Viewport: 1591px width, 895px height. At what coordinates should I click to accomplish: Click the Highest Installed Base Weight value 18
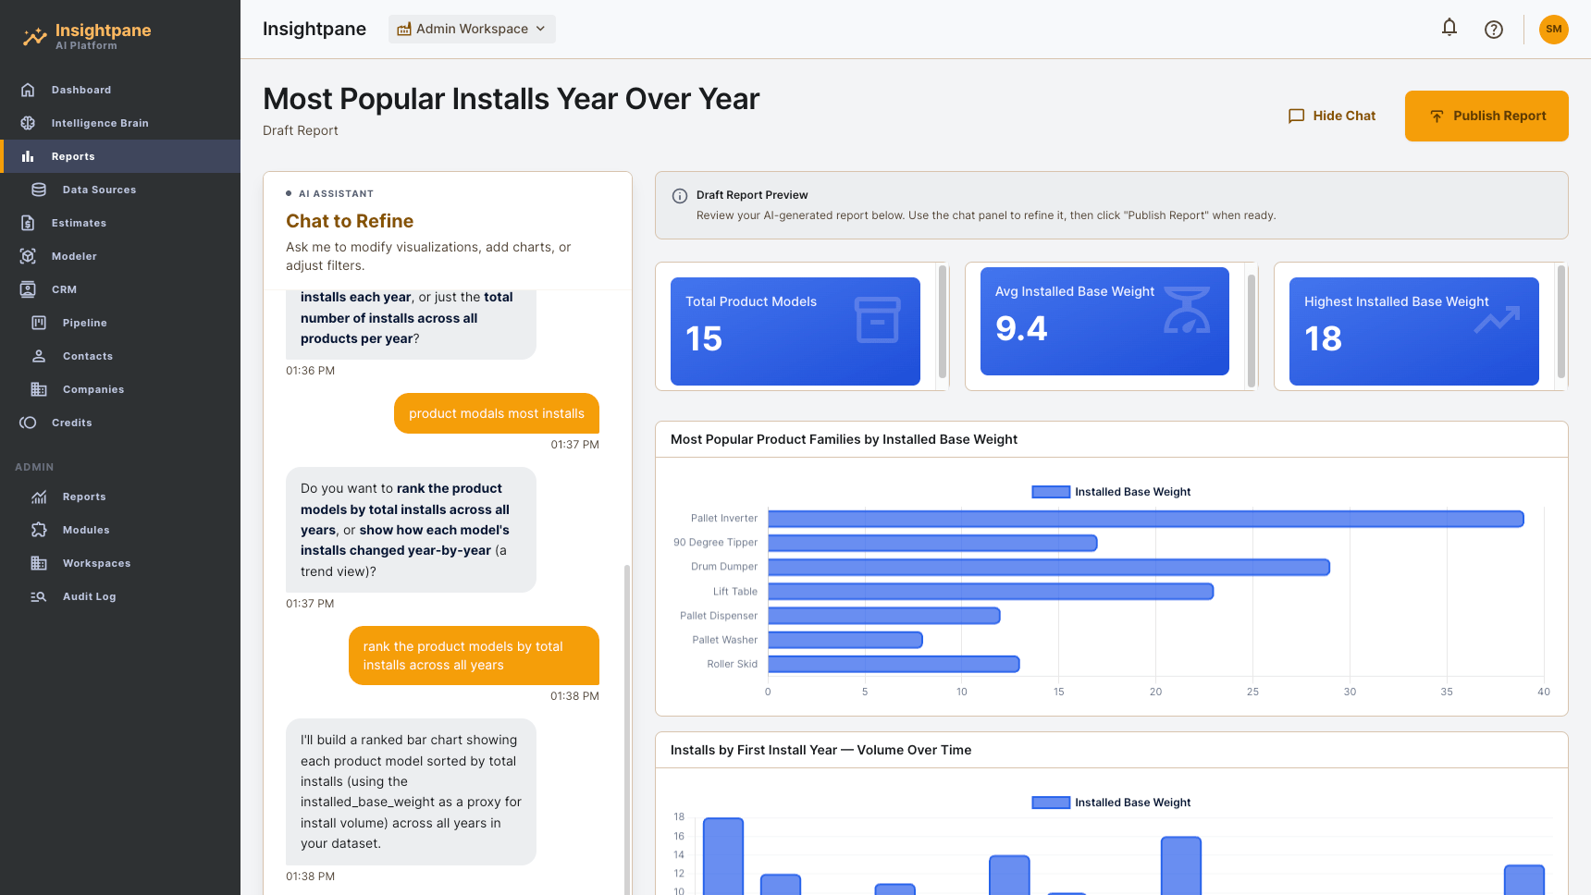[x=1323, y=339]
